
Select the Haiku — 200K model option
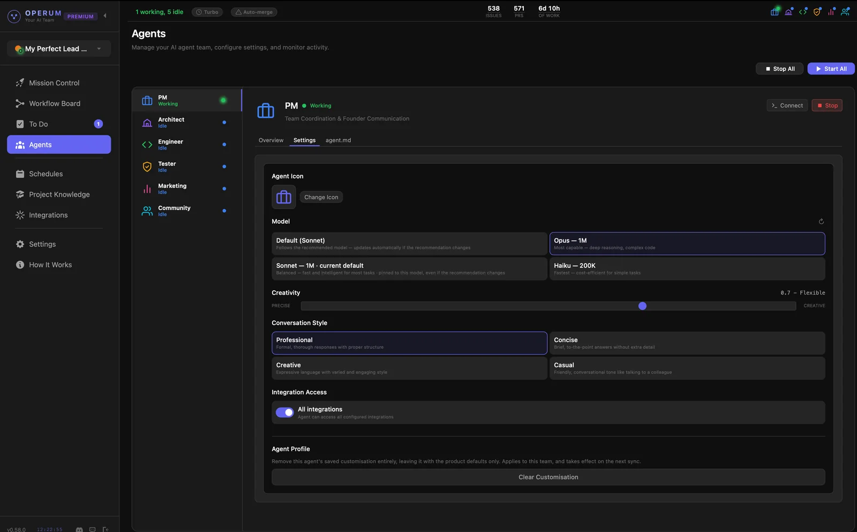pos(687,269)
